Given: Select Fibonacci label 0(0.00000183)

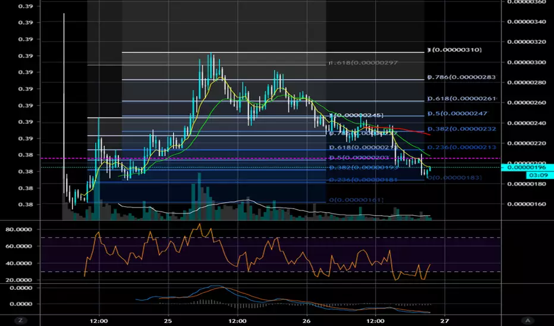Looking at the screenshot, I should coord(454,177).
